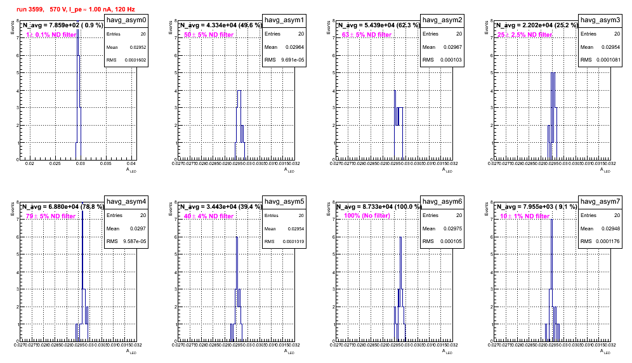Select the magenta '40± 4% ND filter' label
Image resolution: width=632 pixels, height=363 pixels.
click(x=209, y=216)
